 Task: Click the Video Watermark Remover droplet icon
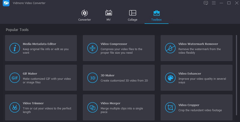[170, 48]
